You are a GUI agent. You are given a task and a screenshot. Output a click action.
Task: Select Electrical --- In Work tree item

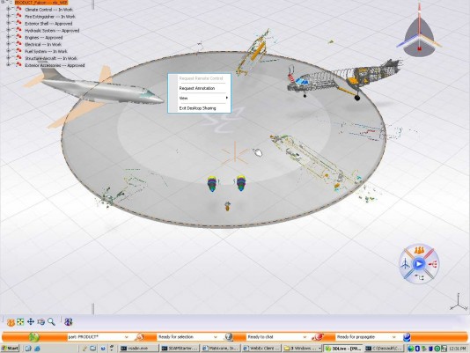tap(43, 44)
